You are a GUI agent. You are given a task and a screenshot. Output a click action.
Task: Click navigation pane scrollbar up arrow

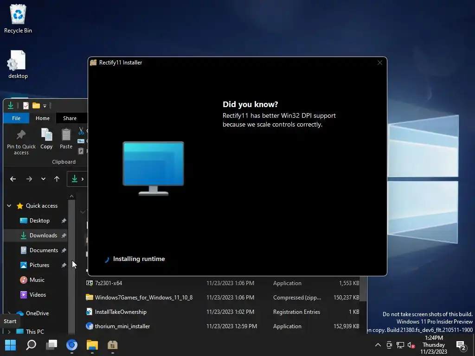click(71, 196)
